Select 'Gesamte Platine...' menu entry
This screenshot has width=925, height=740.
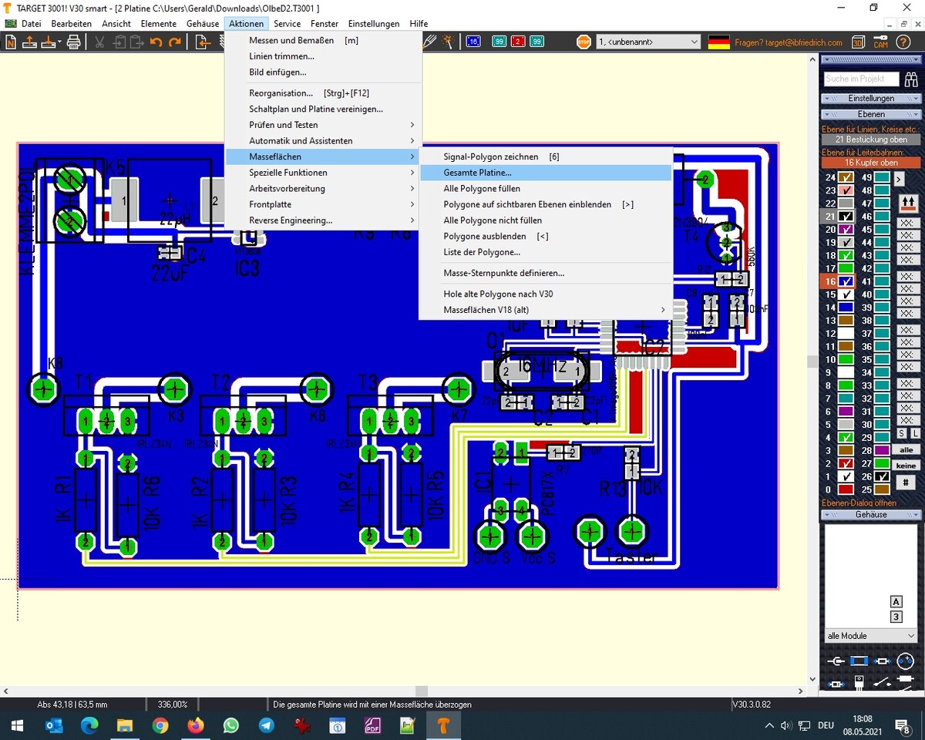(x=546, y=173)
